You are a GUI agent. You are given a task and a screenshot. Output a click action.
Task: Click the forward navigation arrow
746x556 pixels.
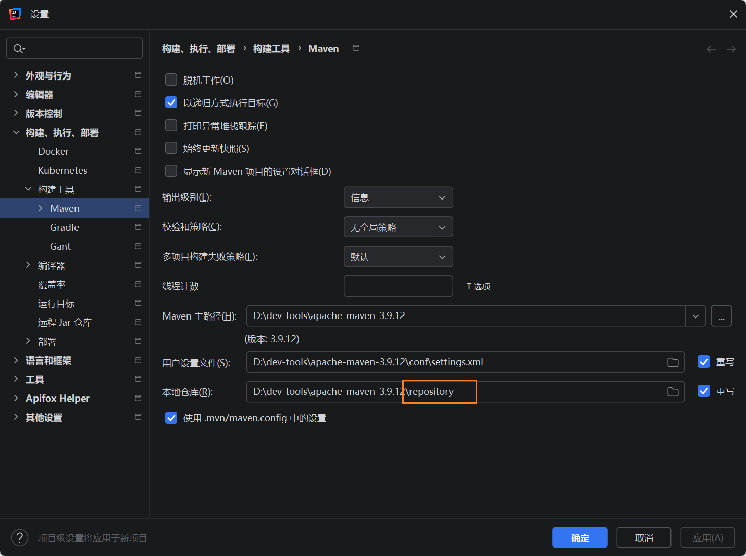tap(731, 49)
